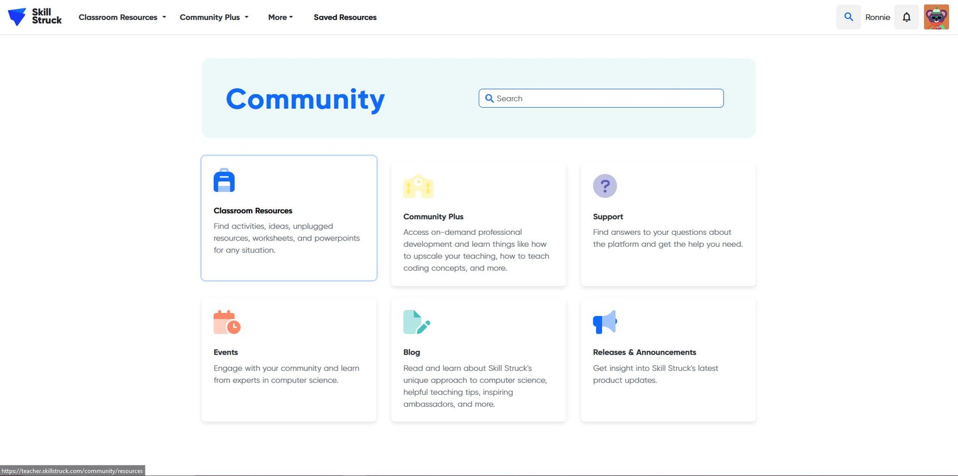Open search via top-right magnifier icon

point(848,17)
